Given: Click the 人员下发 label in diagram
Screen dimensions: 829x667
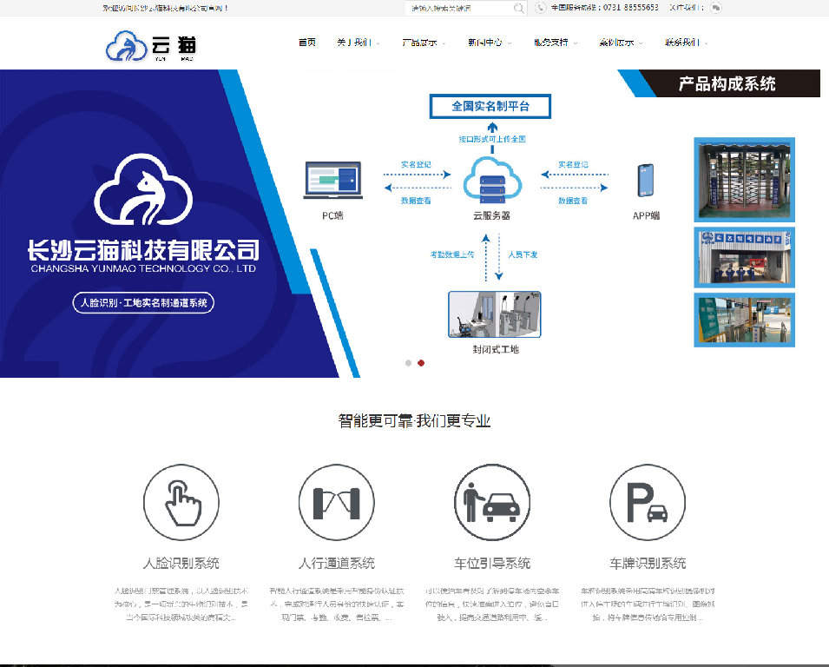Looking at the screenshot, I should coord(523,254).
